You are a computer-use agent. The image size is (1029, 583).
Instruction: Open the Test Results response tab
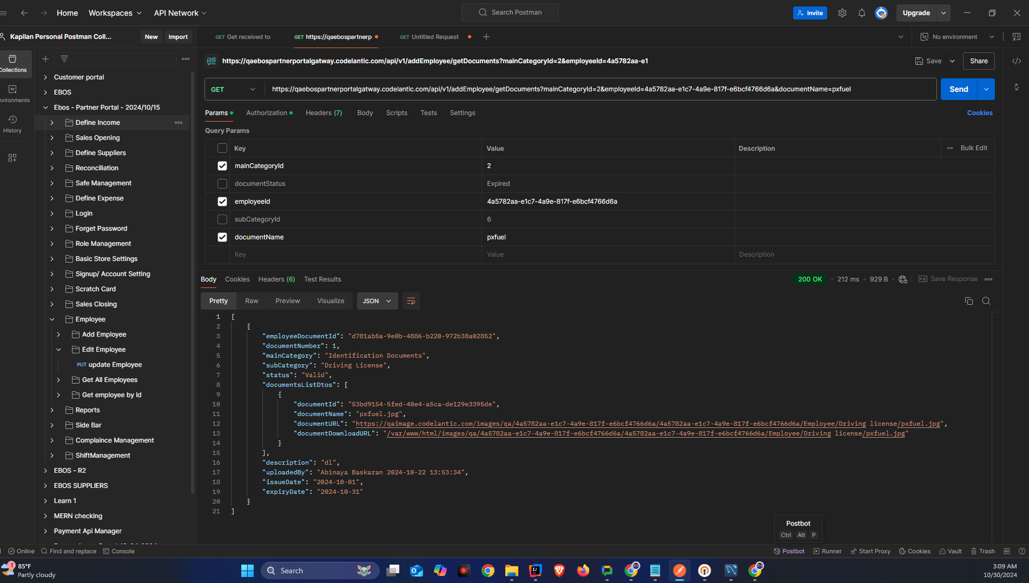coord(322,279)
